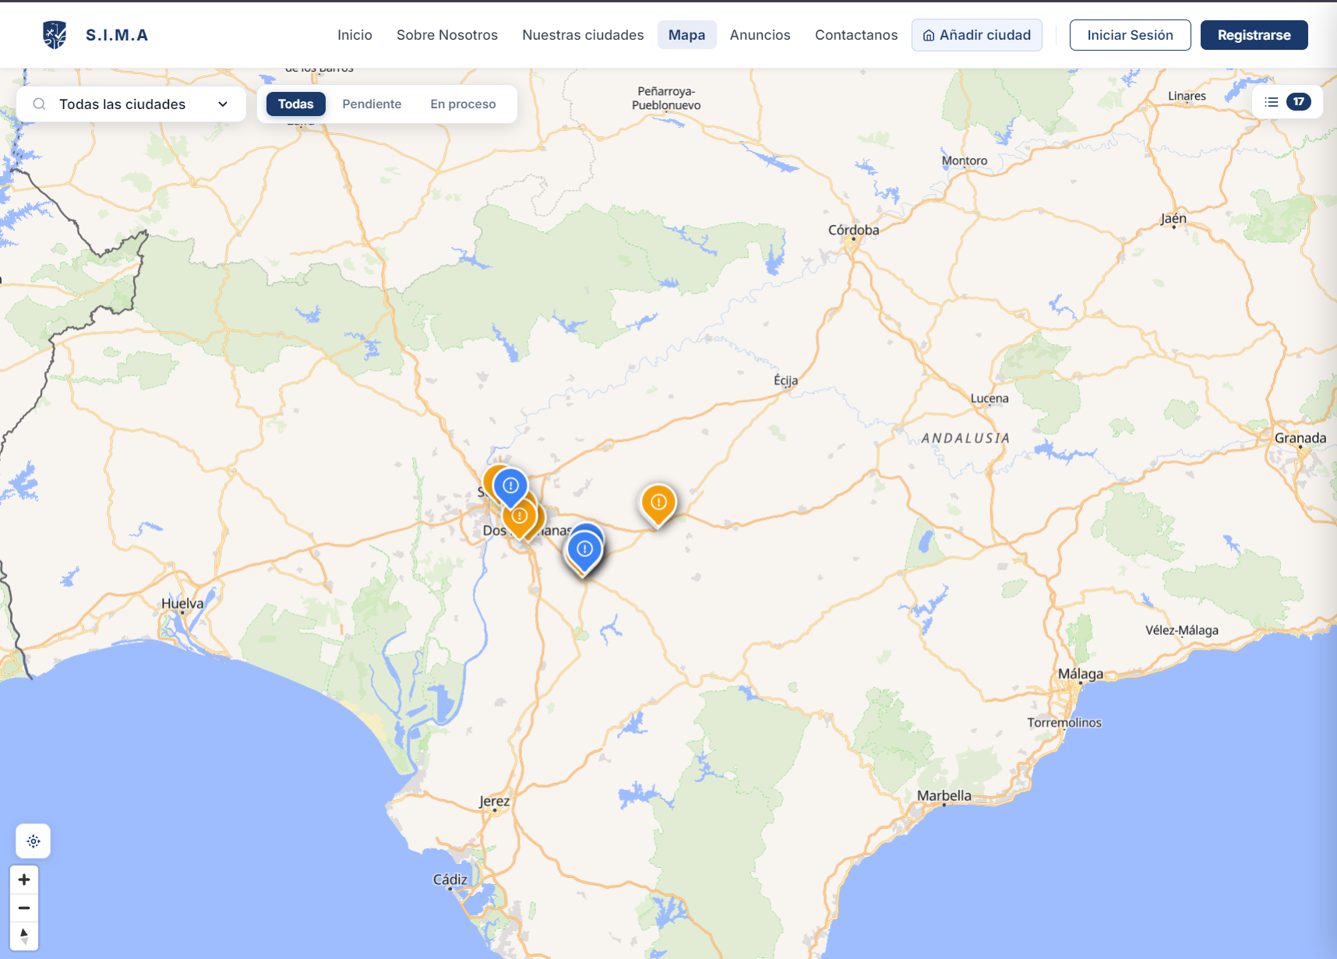Screen dimensions: 1337x959
Task: Click the Montoro town label
Action: (x=965, y=161)
